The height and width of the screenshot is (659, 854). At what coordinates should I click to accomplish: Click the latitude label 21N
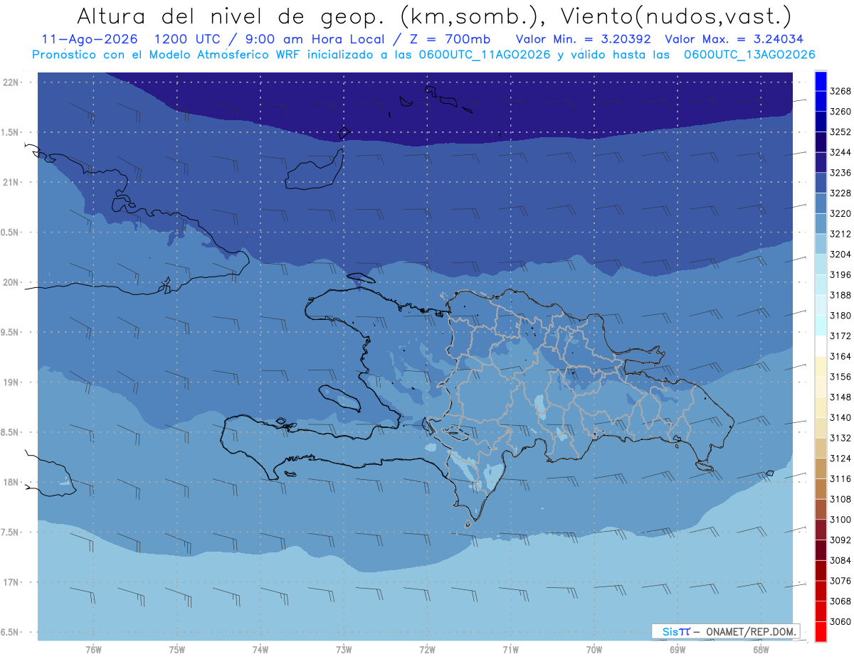click(x=11, y=183)
